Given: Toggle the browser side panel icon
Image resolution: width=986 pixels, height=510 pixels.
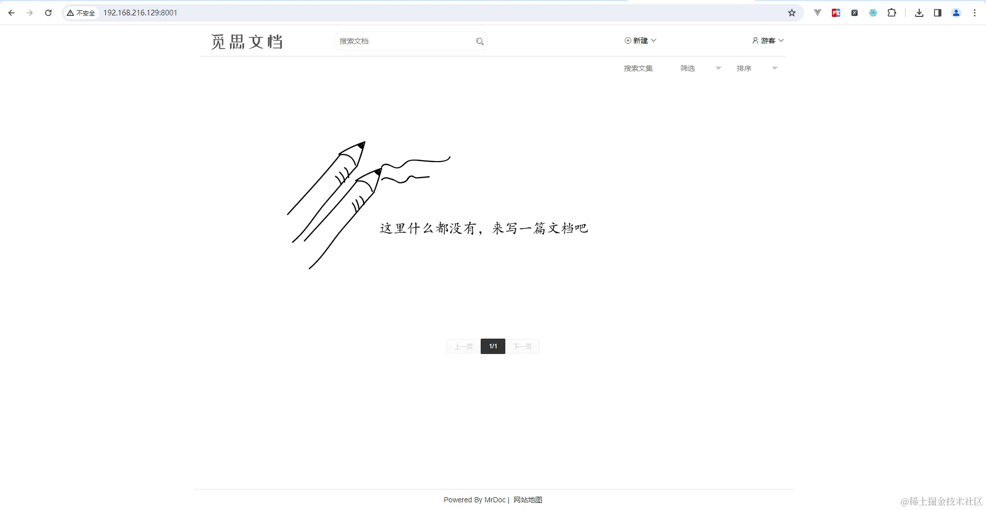Looking at the screenshot, I should pos(937,13).
